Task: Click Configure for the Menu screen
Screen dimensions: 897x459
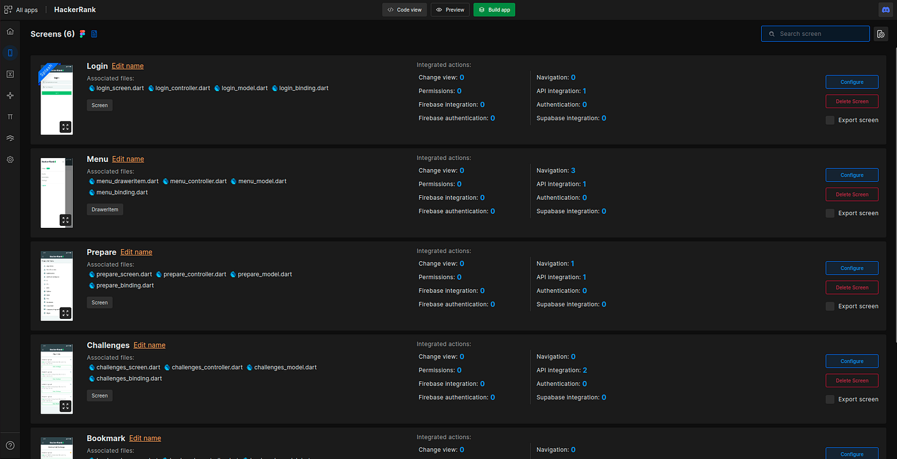Action: click(x=852, y=175)
